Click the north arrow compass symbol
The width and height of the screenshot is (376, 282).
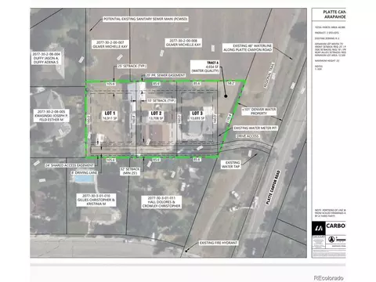331,239
